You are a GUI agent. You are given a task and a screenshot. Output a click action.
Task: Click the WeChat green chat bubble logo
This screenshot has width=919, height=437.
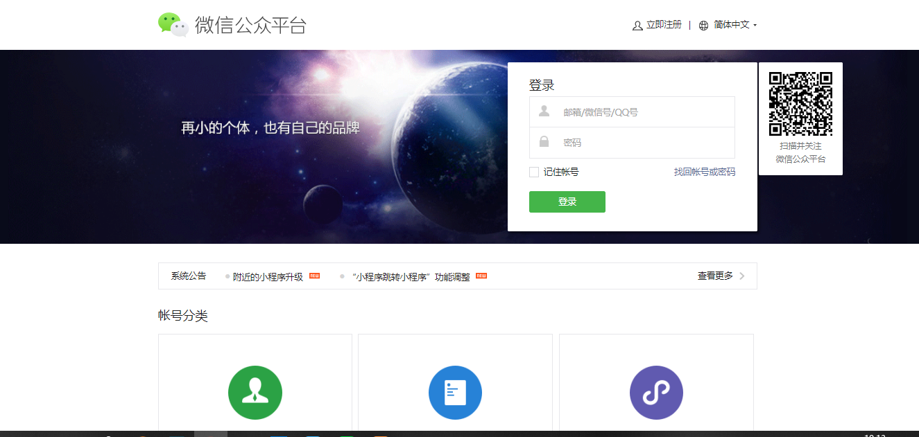[173, 24]
